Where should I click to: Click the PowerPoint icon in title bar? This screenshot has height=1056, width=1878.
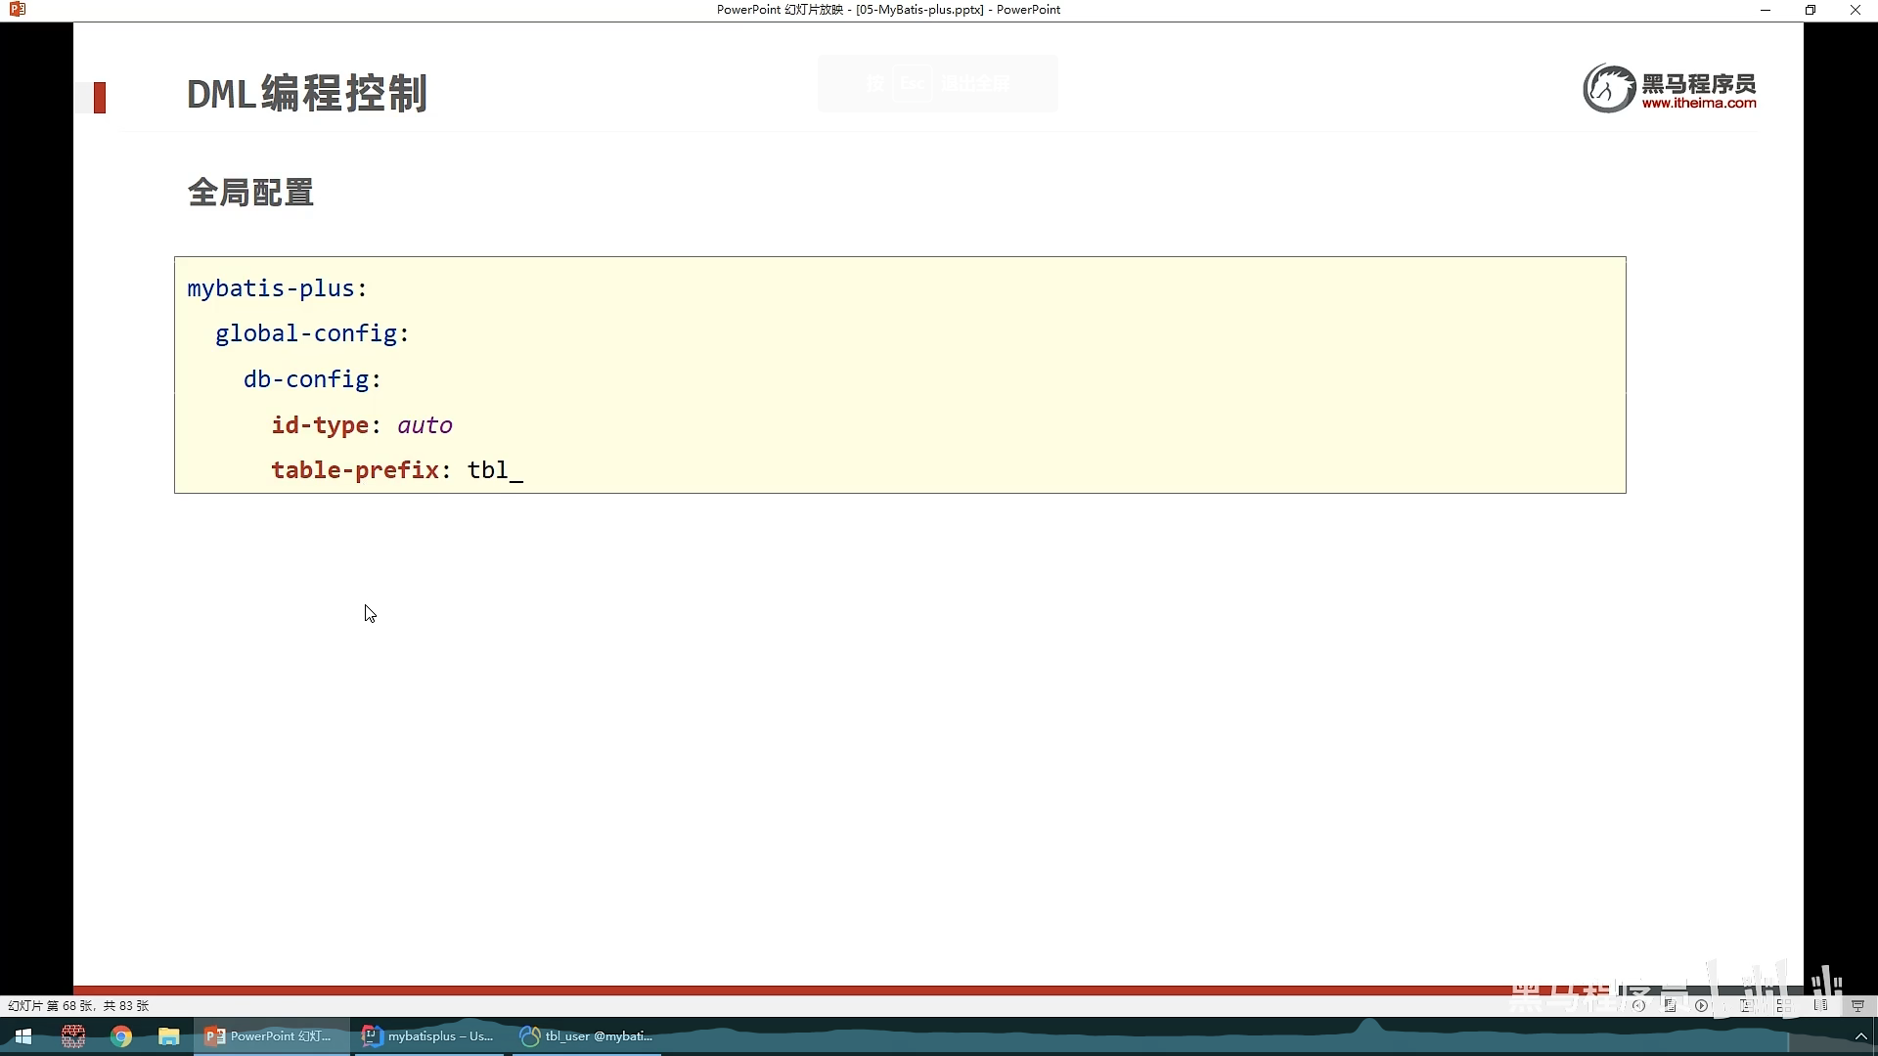click(x=17, y=10)
